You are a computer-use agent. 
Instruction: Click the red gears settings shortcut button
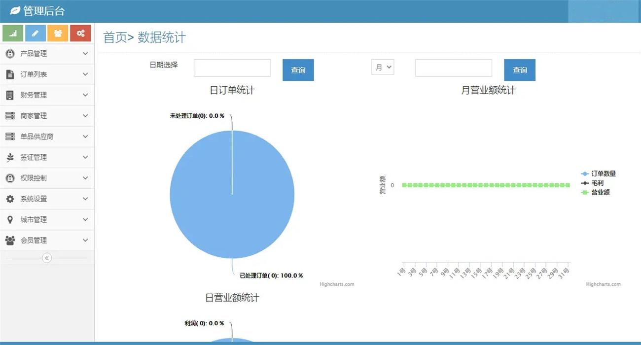click(80, 33)
